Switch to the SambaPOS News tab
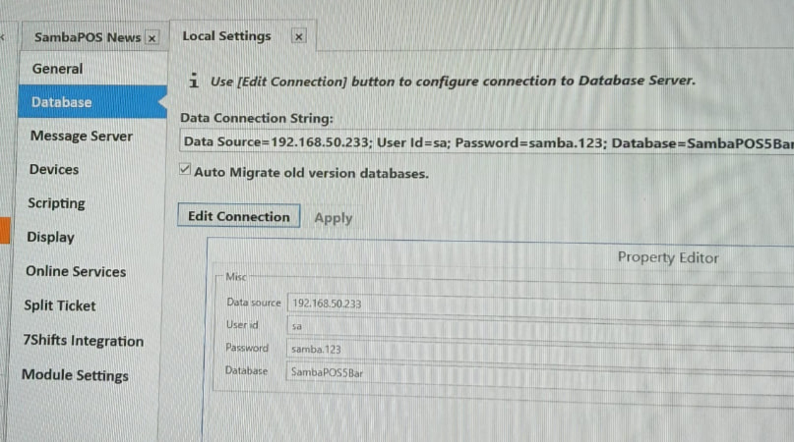Screen dimensions: 794x442 87,37
